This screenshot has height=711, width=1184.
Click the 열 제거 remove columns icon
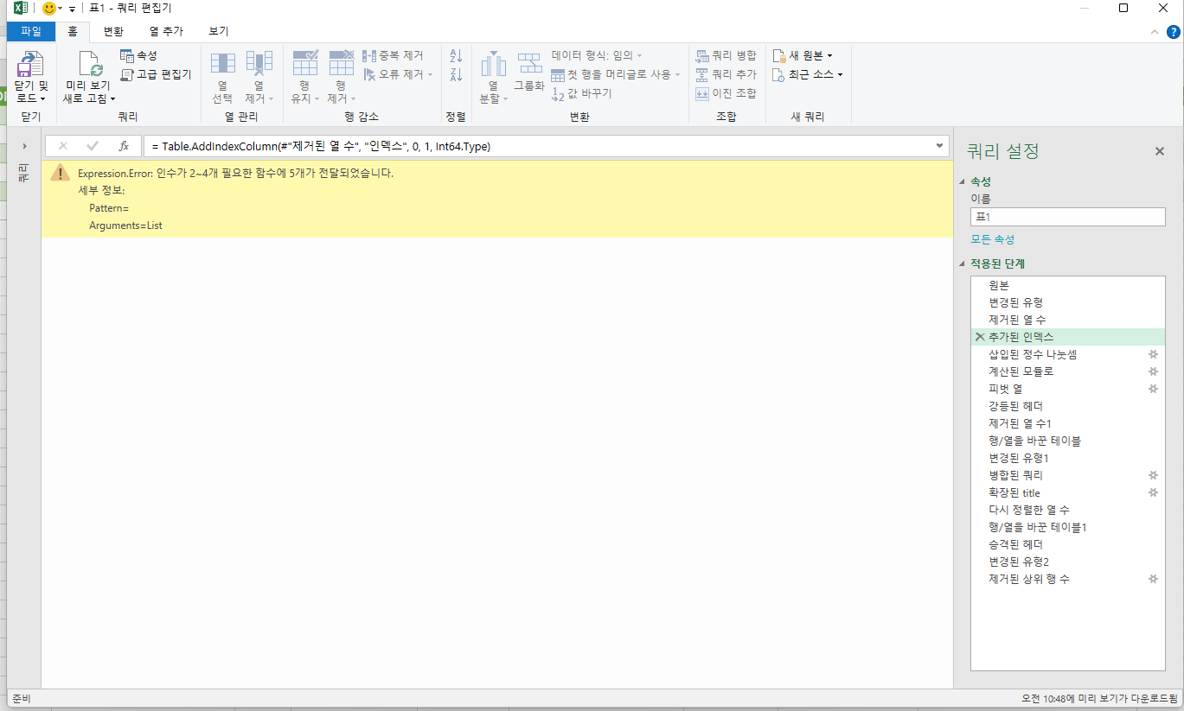[259, 63]
